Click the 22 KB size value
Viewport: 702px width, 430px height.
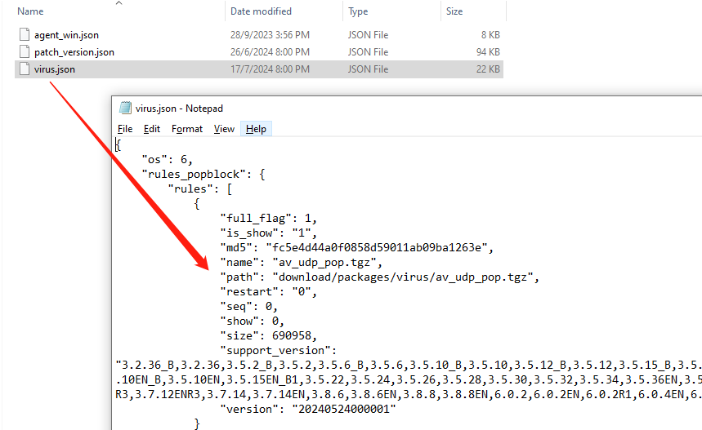point(488,69)
